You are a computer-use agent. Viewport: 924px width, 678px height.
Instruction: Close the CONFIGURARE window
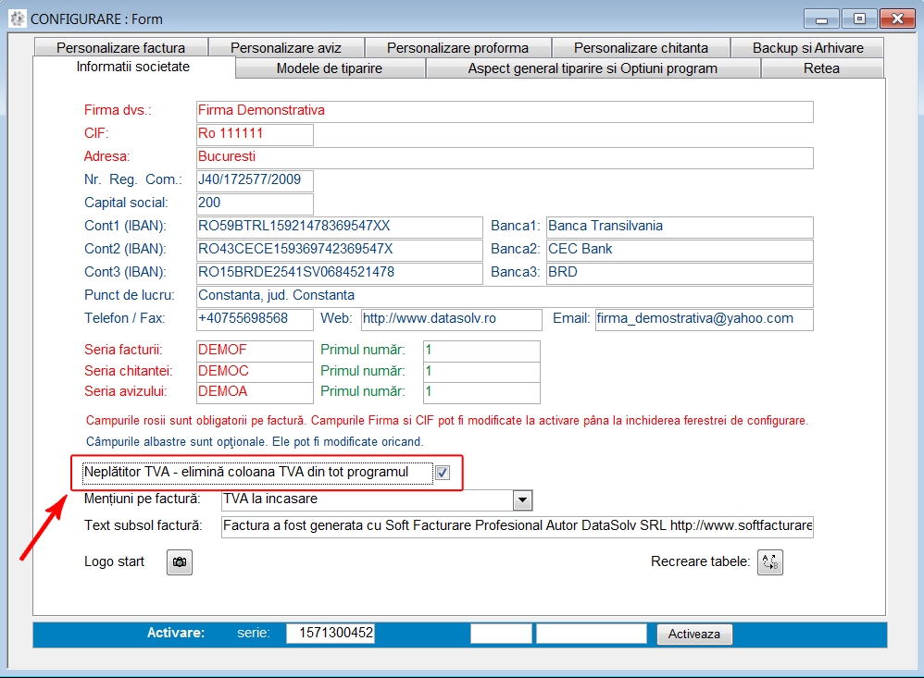897,18
